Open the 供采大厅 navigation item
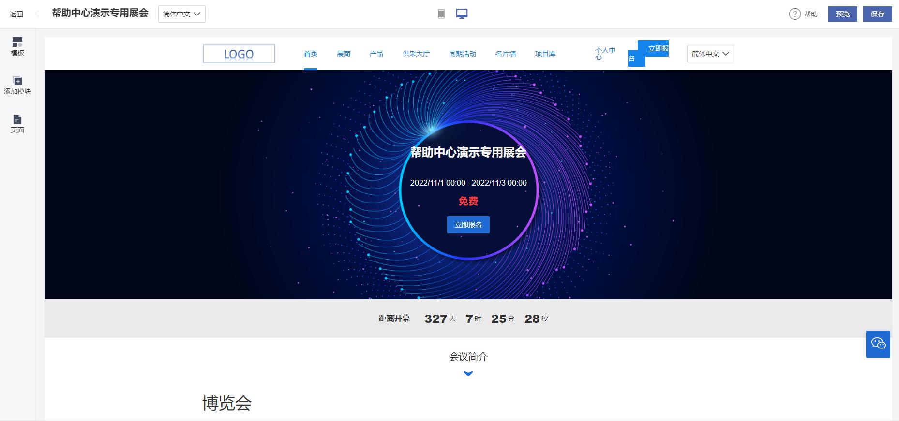Screen dimensions: 899x421 coord(416,54)
